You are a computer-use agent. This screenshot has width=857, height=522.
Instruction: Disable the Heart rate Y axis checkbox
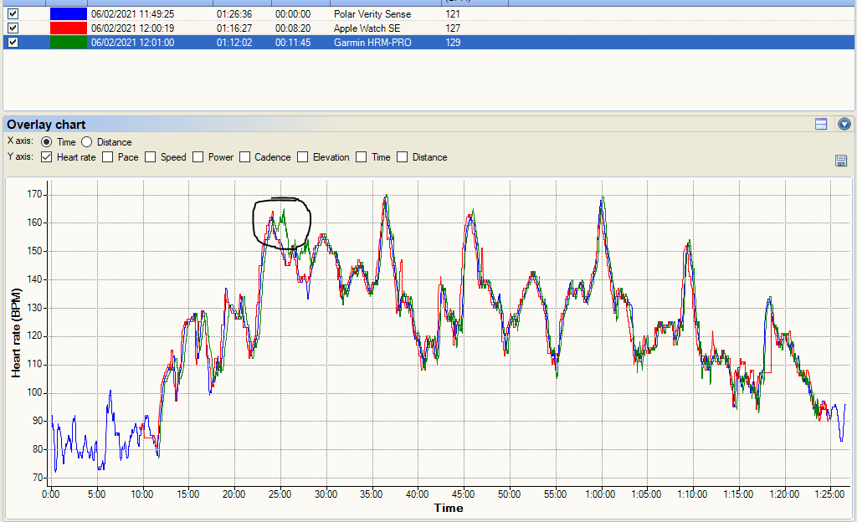click(x=47, y=157)
